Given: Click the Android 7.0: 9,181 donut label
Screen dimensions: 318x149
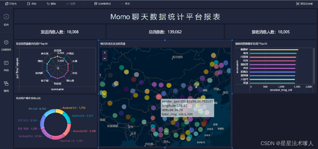Looking at the screenshot, I should pos(72,141).
